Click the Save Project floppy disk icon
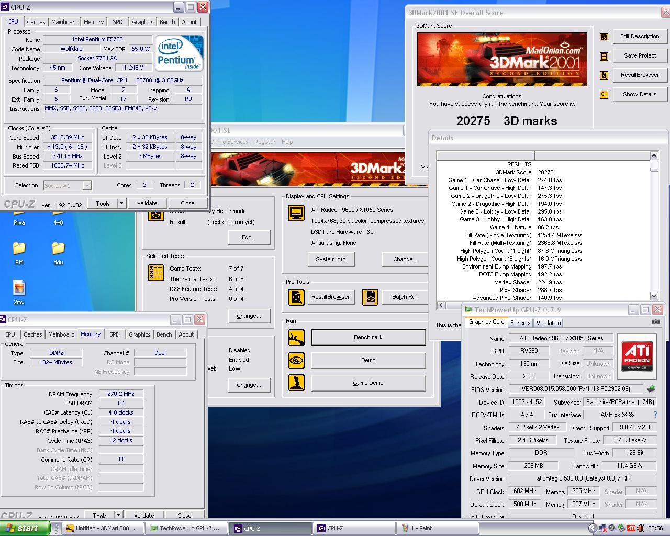 point(604,56)
